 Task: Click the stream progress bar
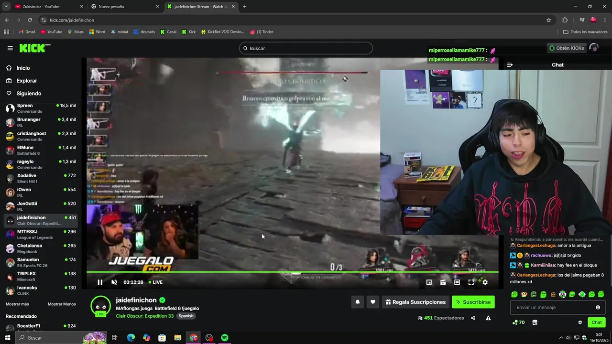tap(292, 272)
